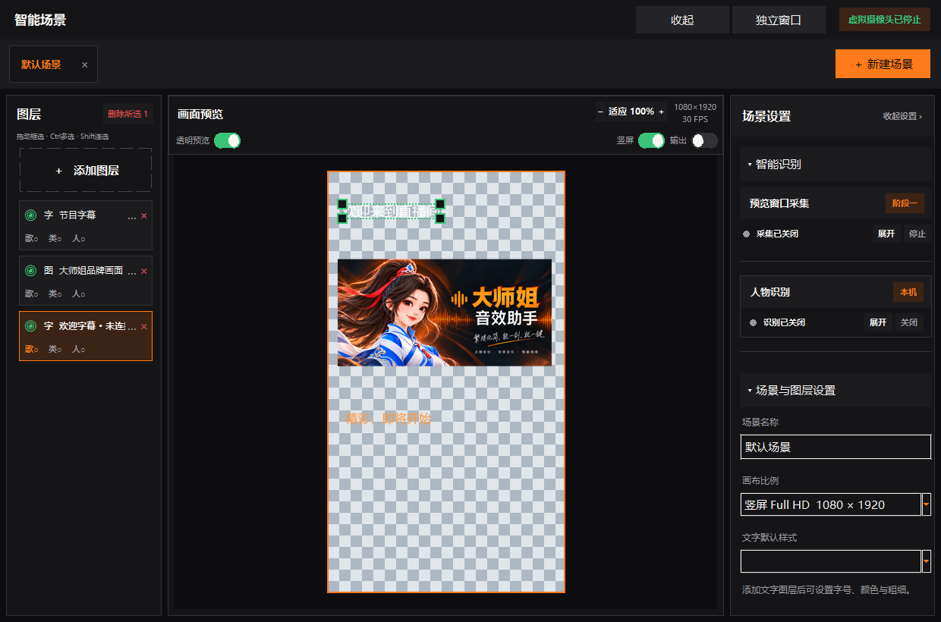
Task: Delete the 节目字幕 layer with red X
Action: click(x=144, y=216)
